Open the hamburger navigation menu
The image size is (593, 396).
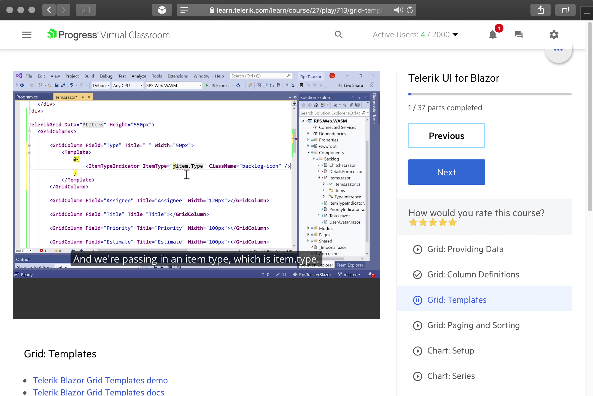tap(27, 35)
